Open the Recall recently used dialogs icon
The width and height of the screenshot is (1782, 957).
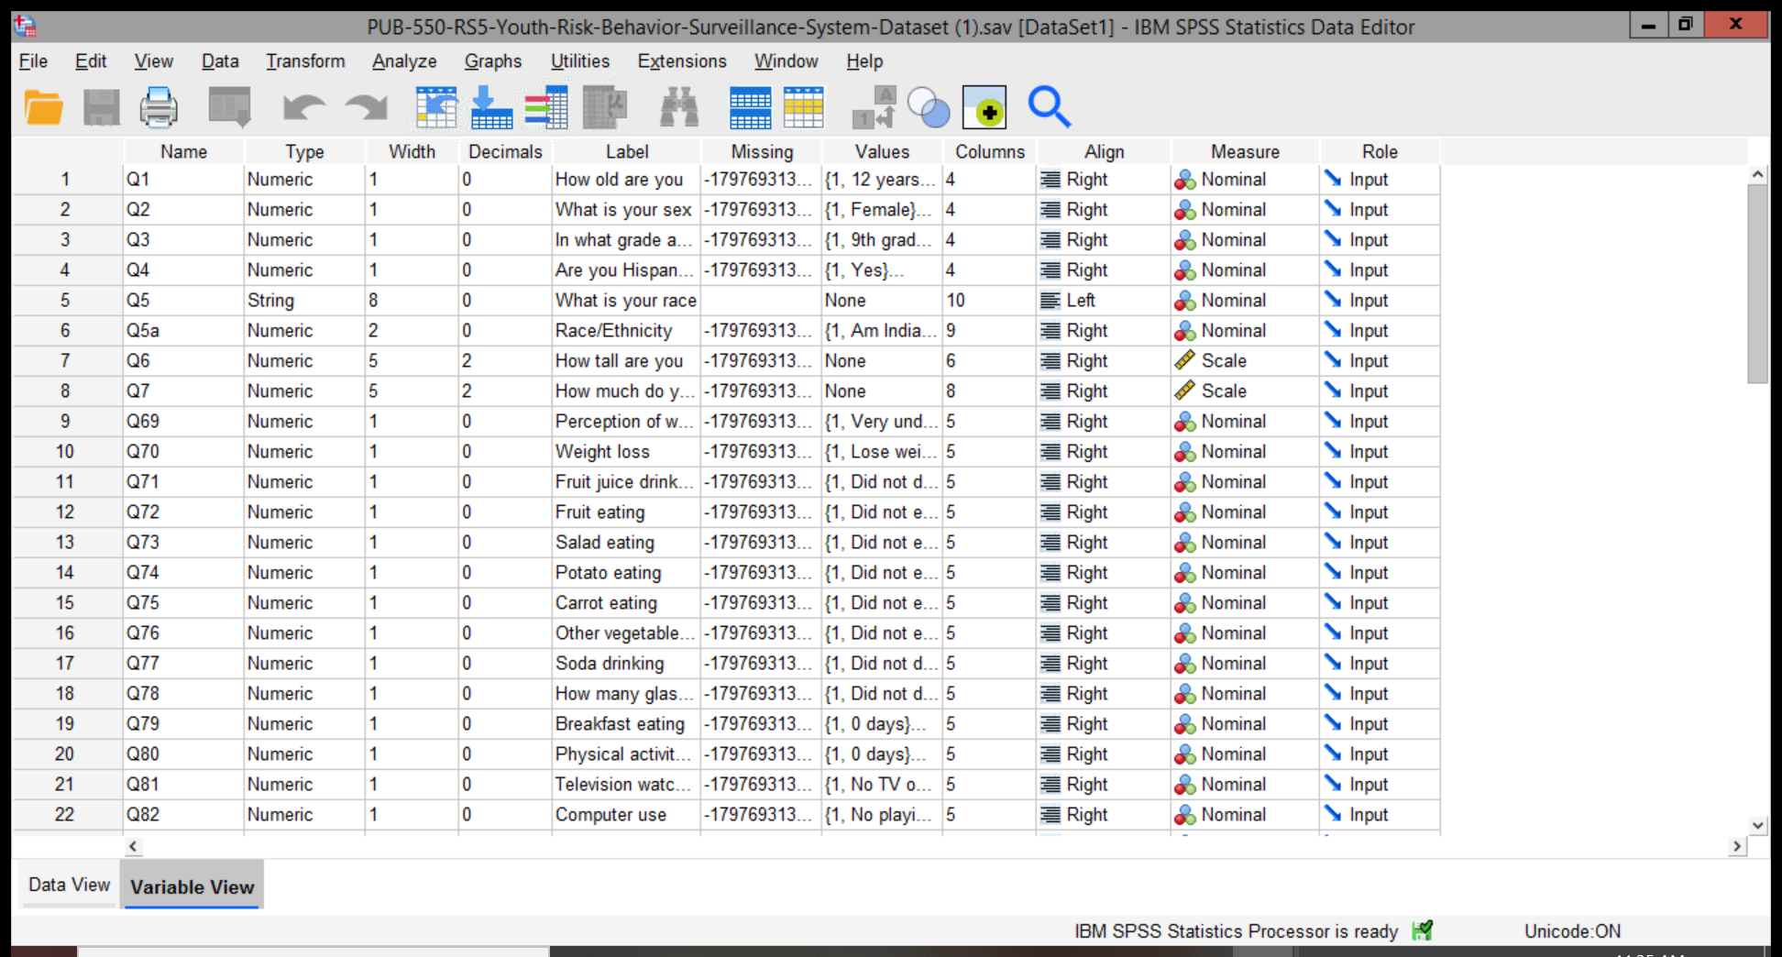tap(229, 107)
